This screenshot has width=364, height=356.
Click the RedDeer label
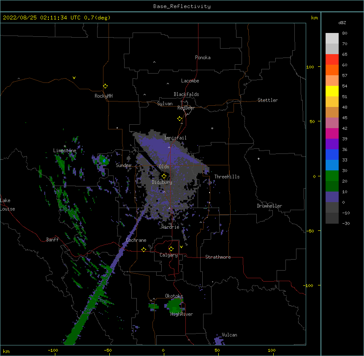186,108
